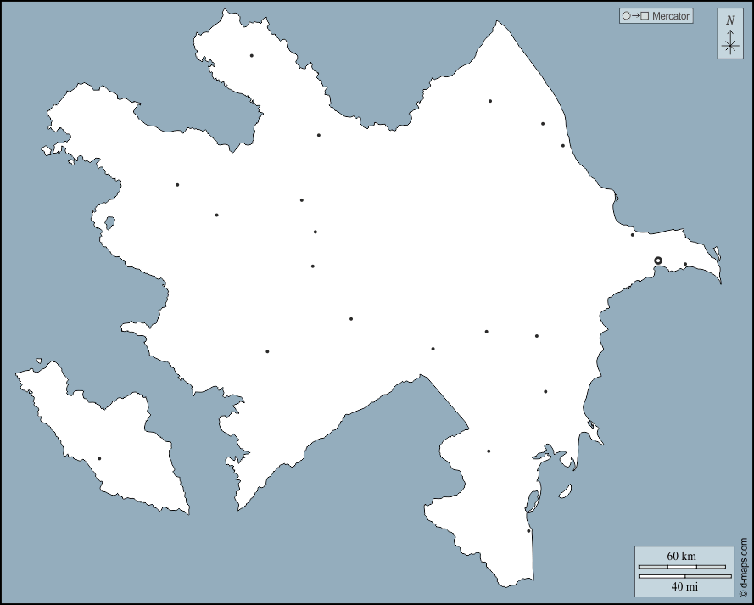Viewport: 754px width, 605px height.
Task: Click the city dot just east of capital marker
Action: coord(685,264)
